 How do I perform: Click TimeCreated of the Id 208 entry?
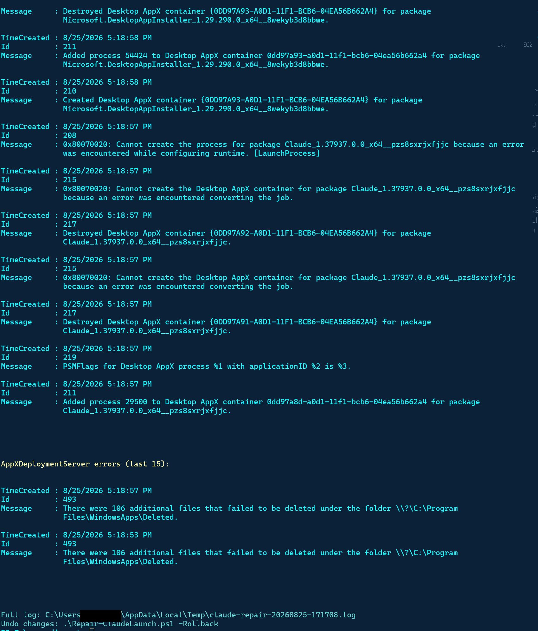tap(107, 127)
